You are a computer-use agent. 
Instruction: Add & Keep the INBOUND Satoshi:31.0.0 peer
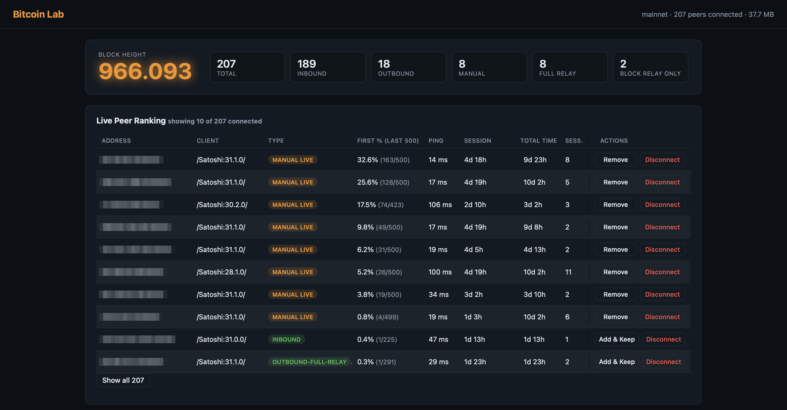click(617, 339)
